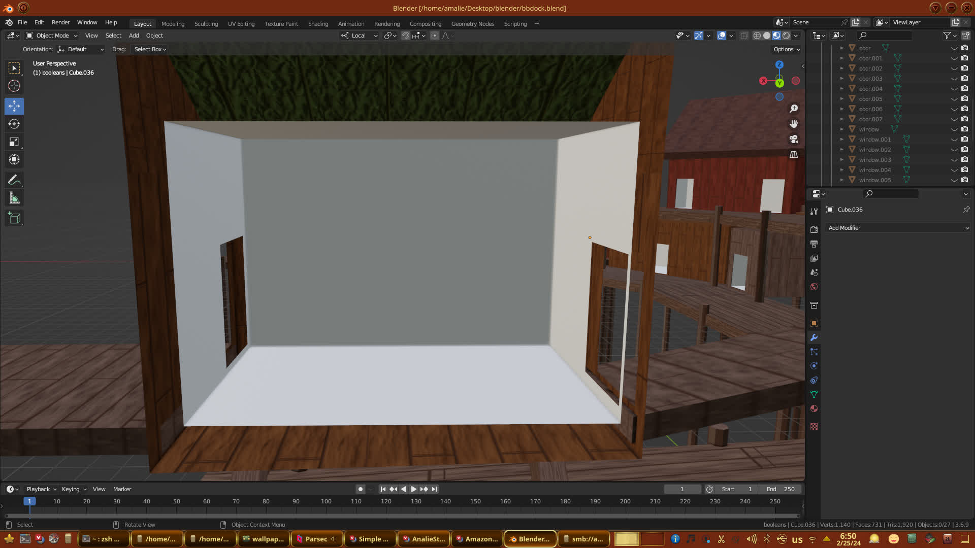Hide door.003 in viewport
This screenshot has height=548, width=975.
pyautogui.click(x=954, y=79)
